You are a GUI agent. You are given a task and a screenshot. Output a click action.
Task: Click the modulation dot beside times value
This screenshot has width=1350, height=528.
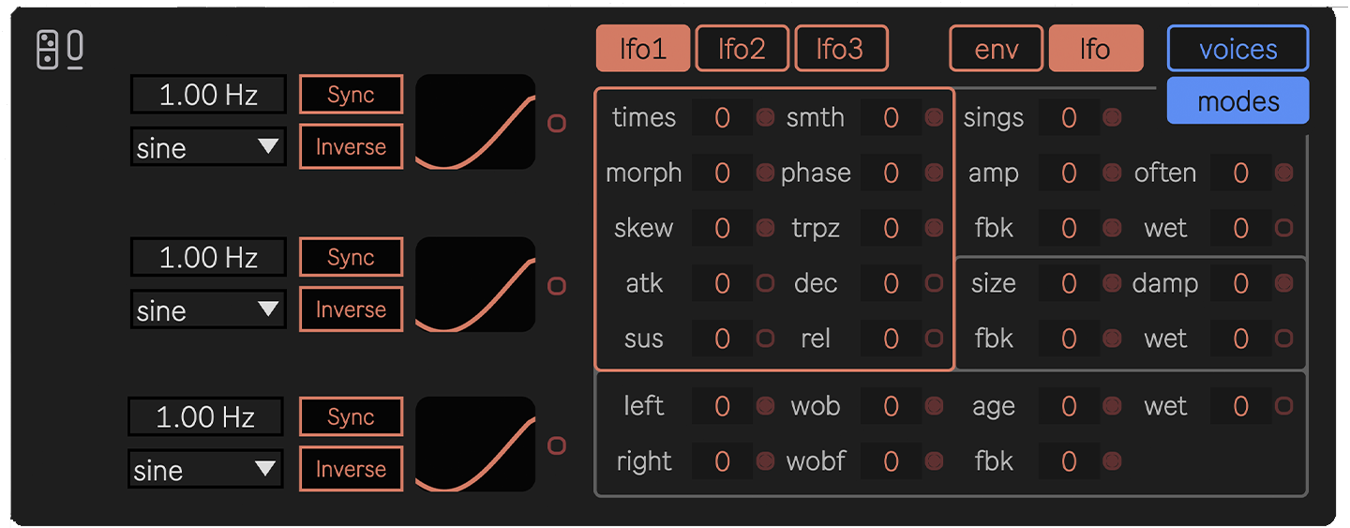[765, 117]
